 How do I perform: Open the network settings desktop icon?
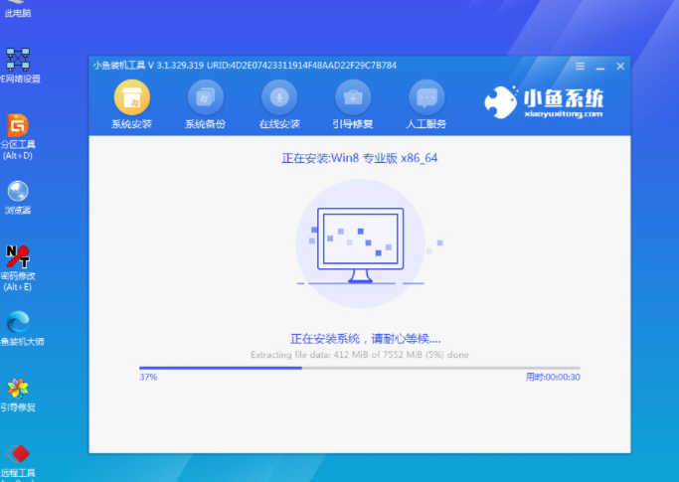pyautogui.click(x=18, y=65)
